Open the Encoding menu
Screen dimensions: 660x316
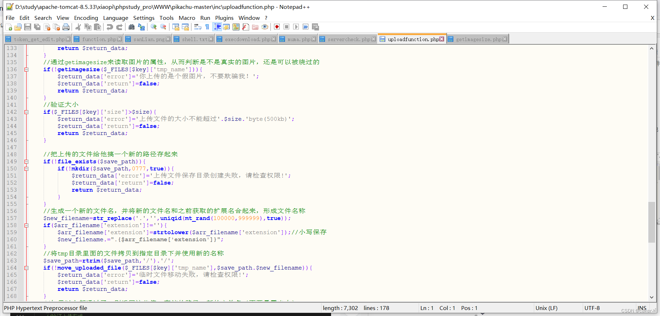pos(86,18)
